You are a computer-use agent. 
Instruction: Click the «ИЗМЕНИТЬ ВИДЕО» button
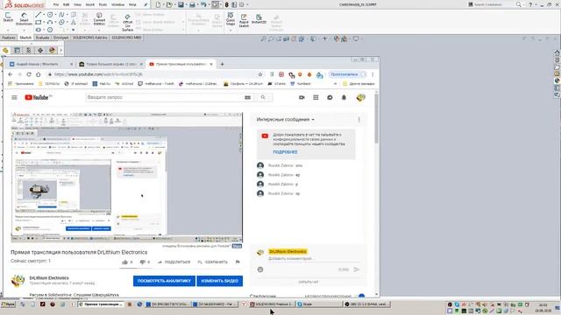coord(220,281)
